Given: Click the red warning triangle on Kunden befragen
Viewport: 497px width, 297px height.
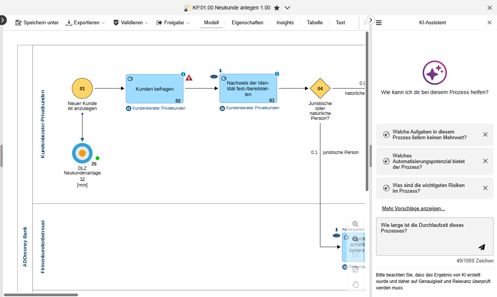Looking at the screenshot, I should click(x=189, y=78).
